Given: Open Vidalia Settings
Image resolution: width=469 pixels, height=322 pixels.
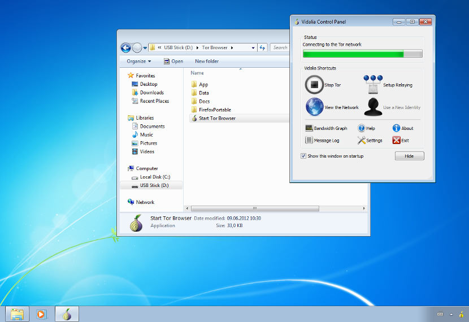Looking at the screenshot, I should pyautogui.click(x=370, y=140).
